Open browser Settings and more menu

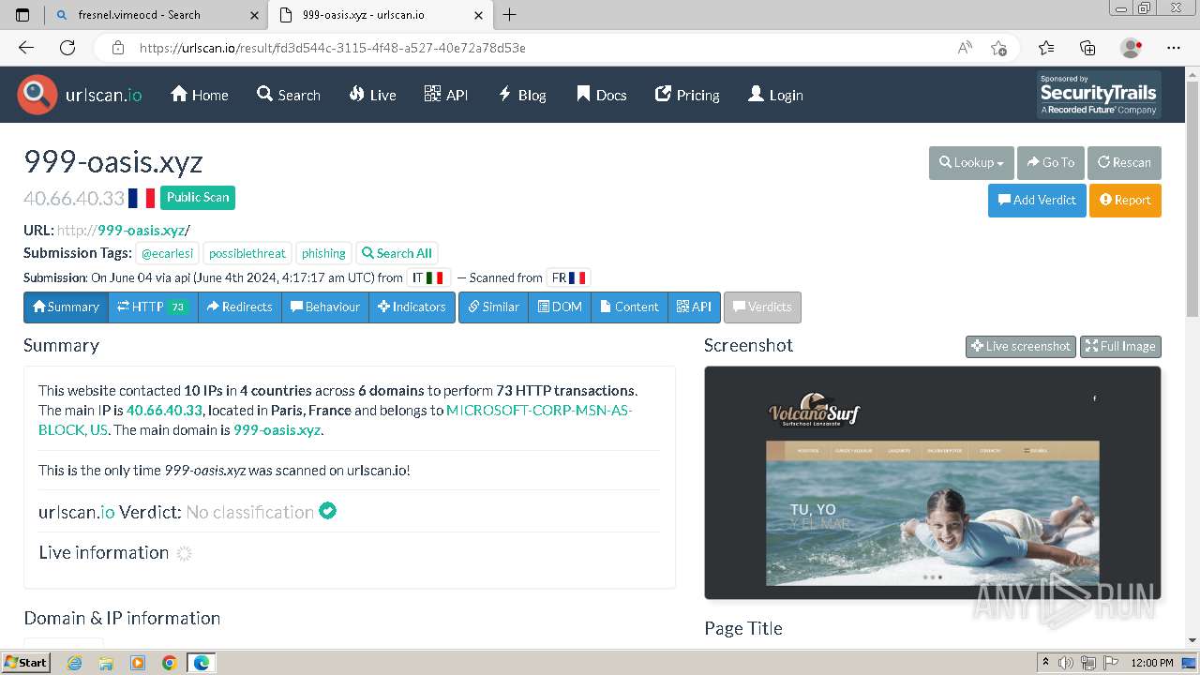tap(1174, 48)
